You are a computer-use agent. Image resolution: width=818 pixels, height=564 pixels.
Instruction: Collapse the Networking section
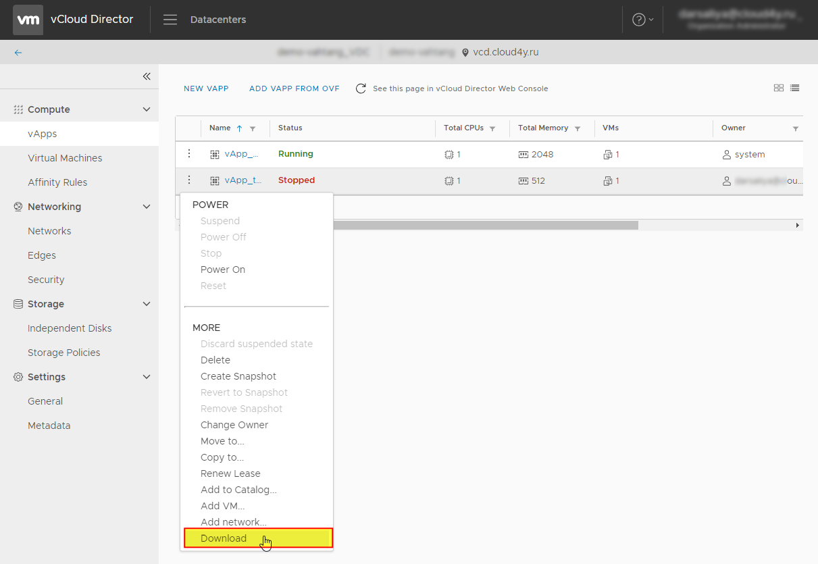coord(147,207)
